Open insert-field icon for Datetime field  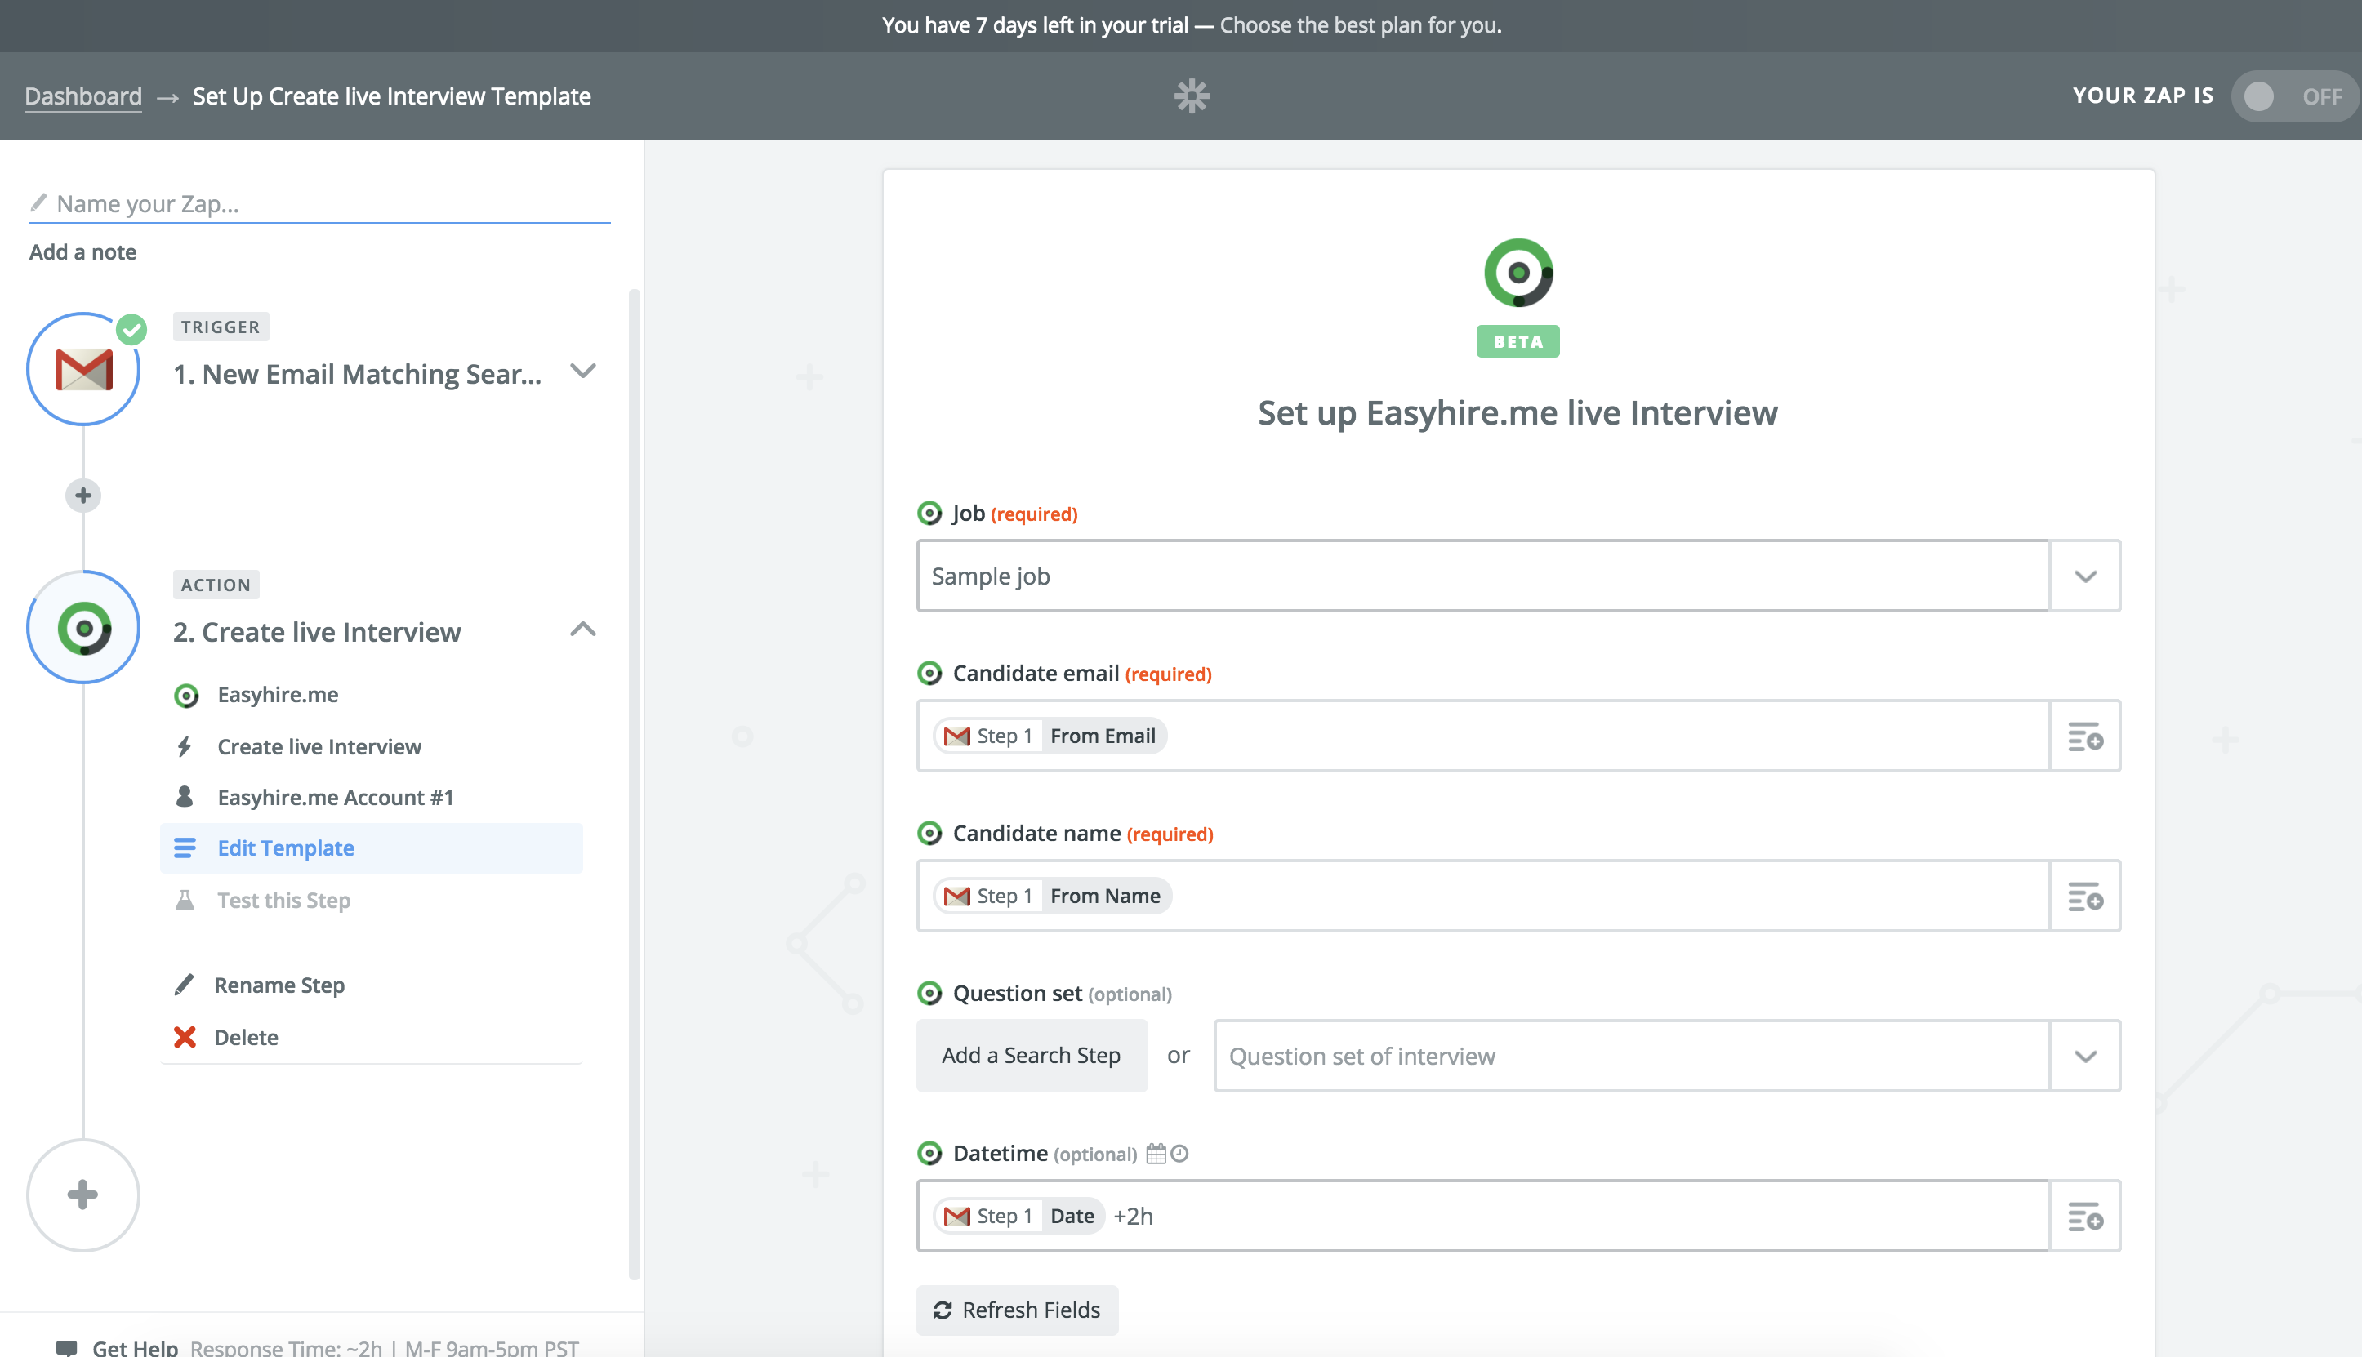[2084, 1217]
